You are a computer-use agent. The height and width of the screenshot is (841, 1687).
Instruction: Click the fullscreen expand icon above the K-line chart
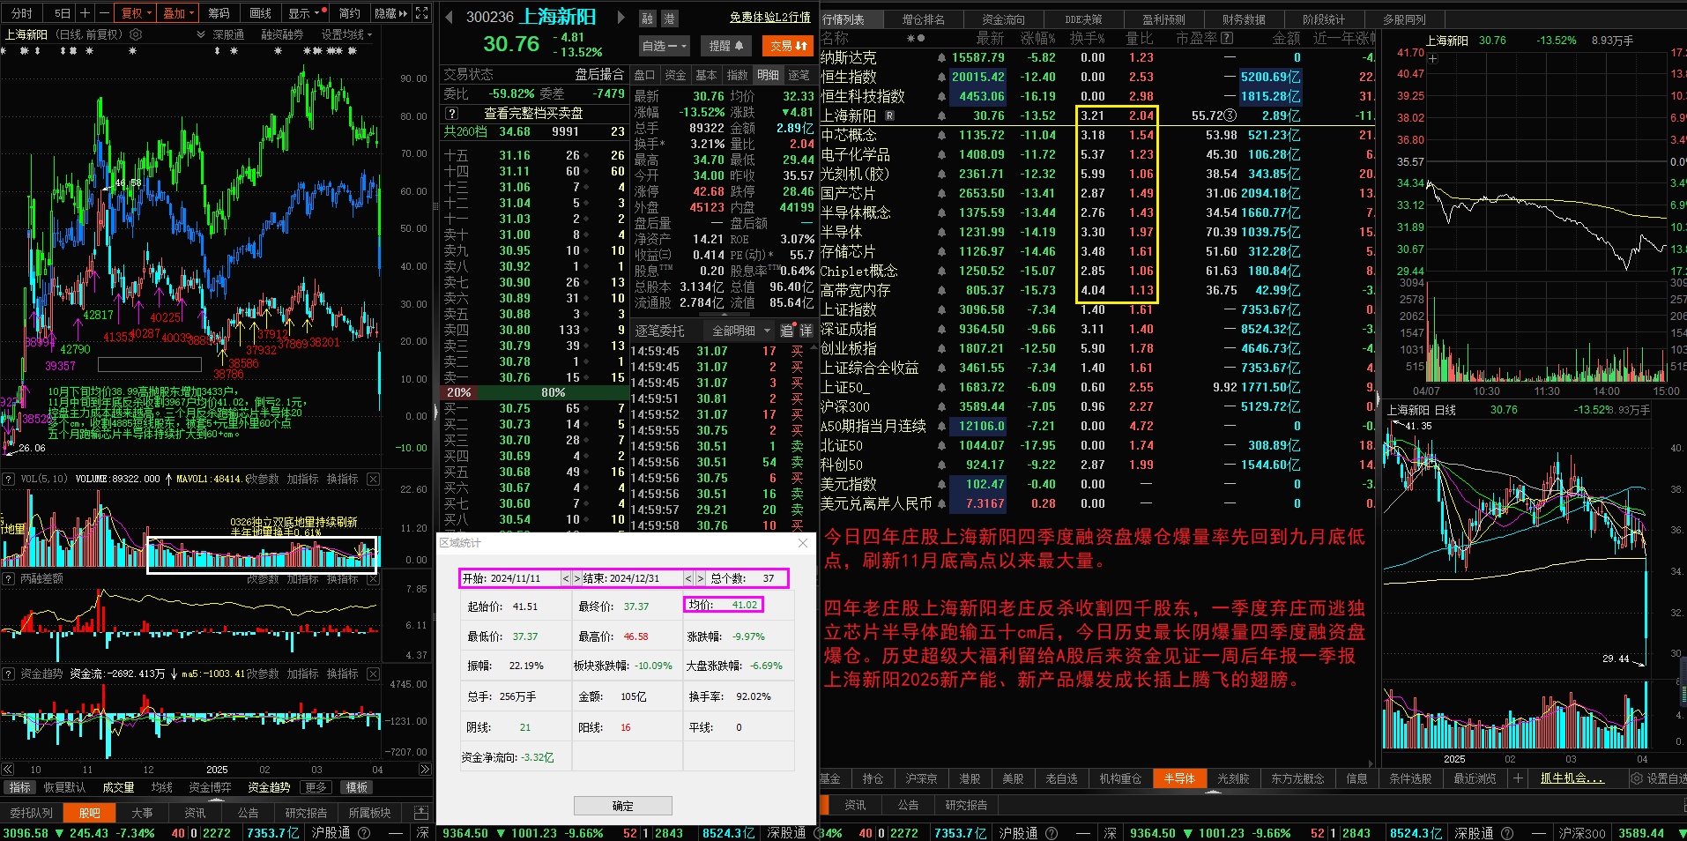pos(422,13)
